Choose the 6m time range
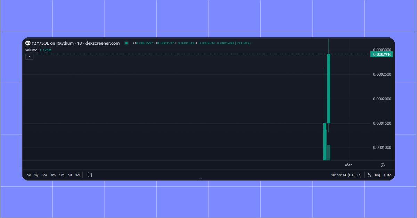The height and width of the screenshot is (218, 417). 44,175
